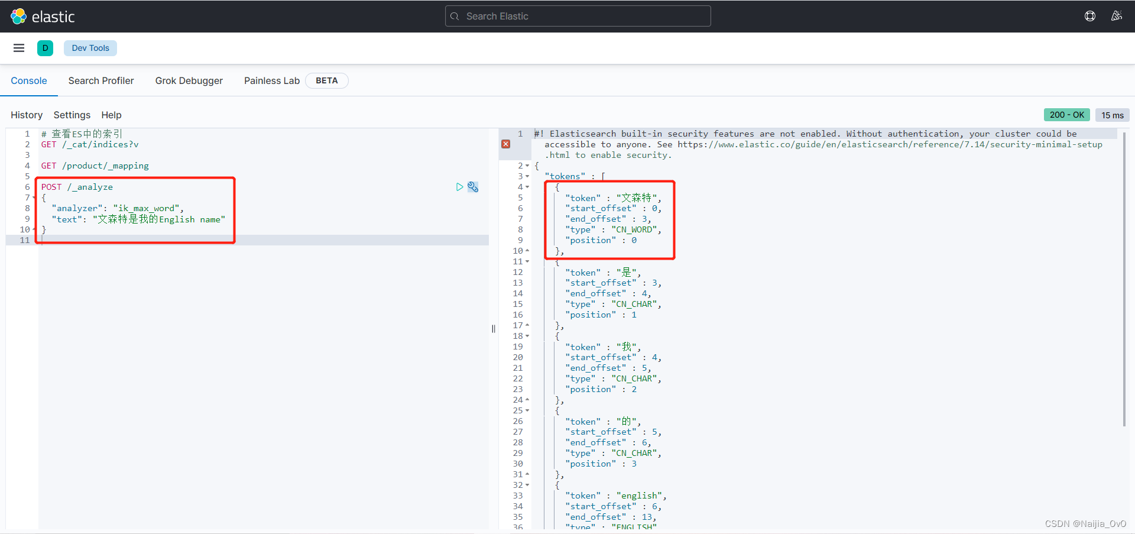Collapse token object at response line 18
The width and height of the screenshot is (1135, 534).
pyautogui.click(x=527, y=336)
